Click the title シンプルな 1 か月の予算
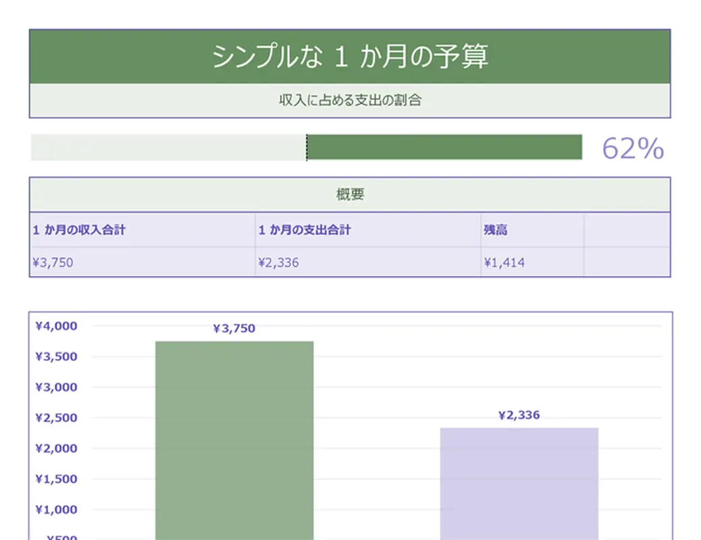Image resolution: width=701 pixels, height=540 pixels. pyautogui.click(x=350, y=57)
